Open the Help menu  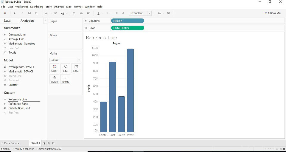coord(100,7)
